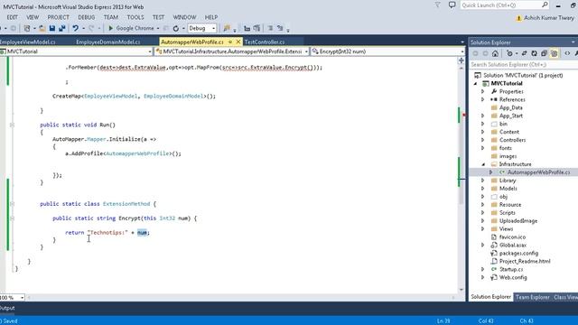Switch to EmployeeDomainModel.cs tab
The image size is (578, 325).
pos(107,42)
